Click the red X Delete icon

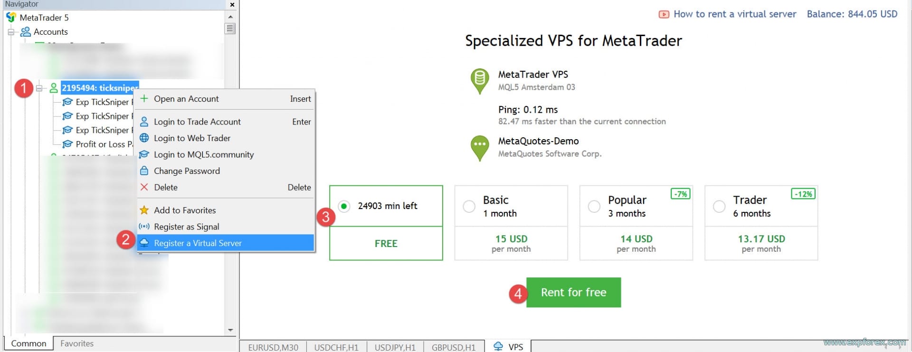pos(144,187)
